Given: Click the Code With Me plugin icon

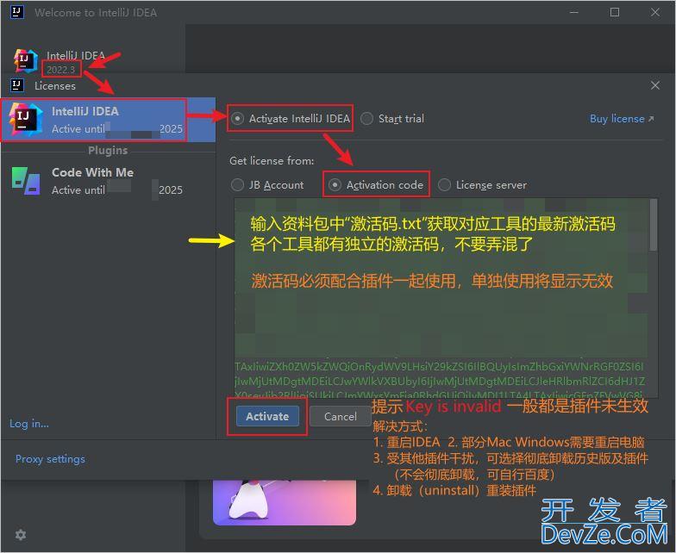Looking at the screenshot, I should point(26,181).
